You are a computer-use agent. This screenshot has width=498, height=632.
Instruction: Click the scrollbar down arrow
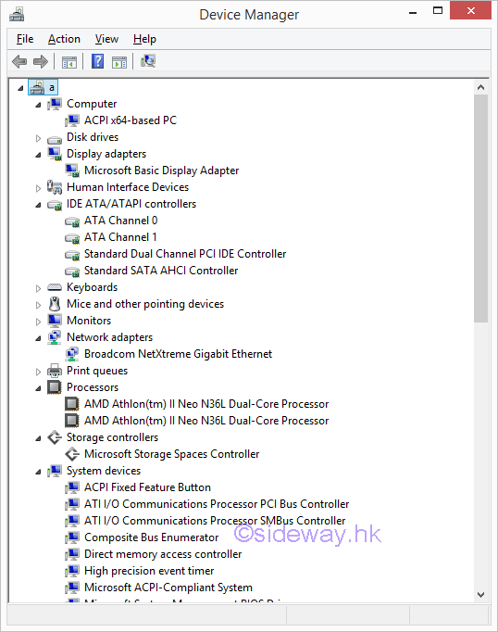click(x=480, y=595)
